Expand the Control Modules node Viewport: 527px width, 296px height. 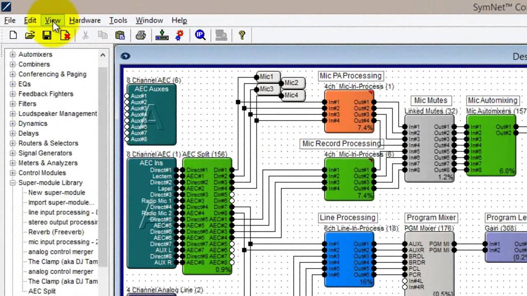(13, 173)
